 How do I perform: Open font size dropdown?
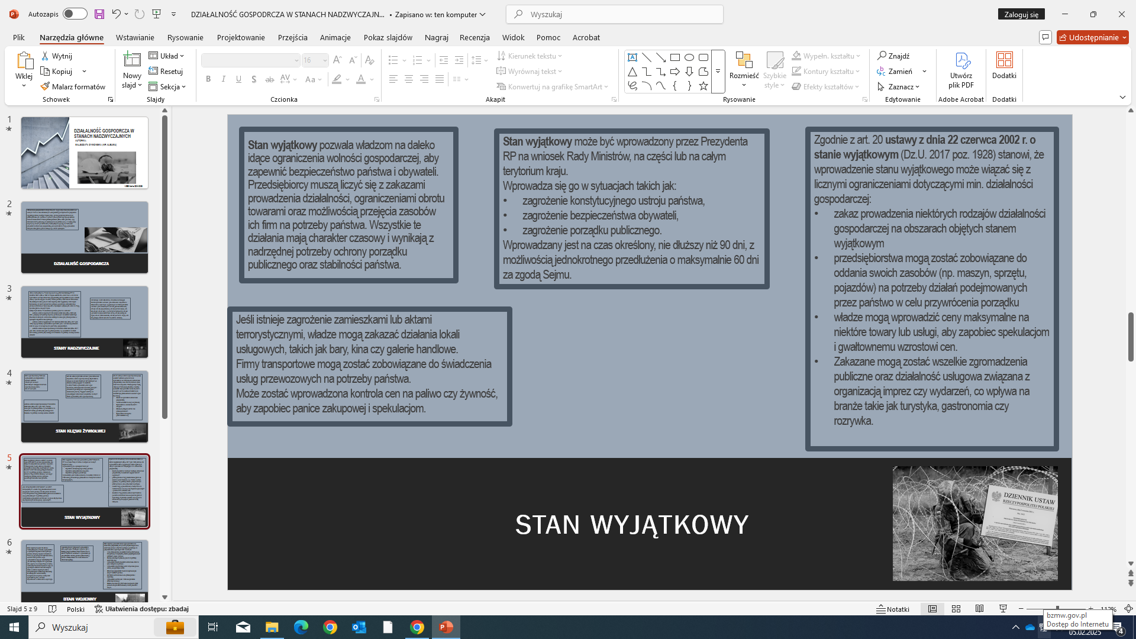(x=325, y=60)
